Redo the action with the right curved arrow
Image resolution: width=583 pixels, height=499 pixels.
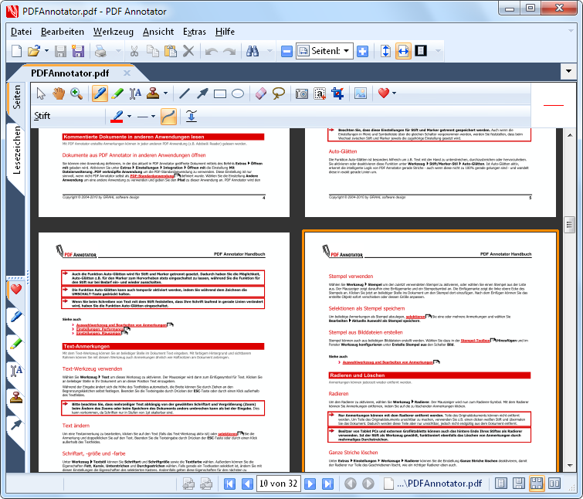(x=229, y=51)
